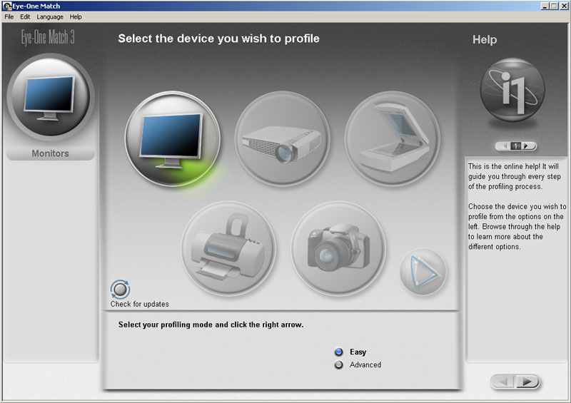Click the Eye-One Match title bar icon
This screenshot has width=571, height=403.
[x=7, y=6]
